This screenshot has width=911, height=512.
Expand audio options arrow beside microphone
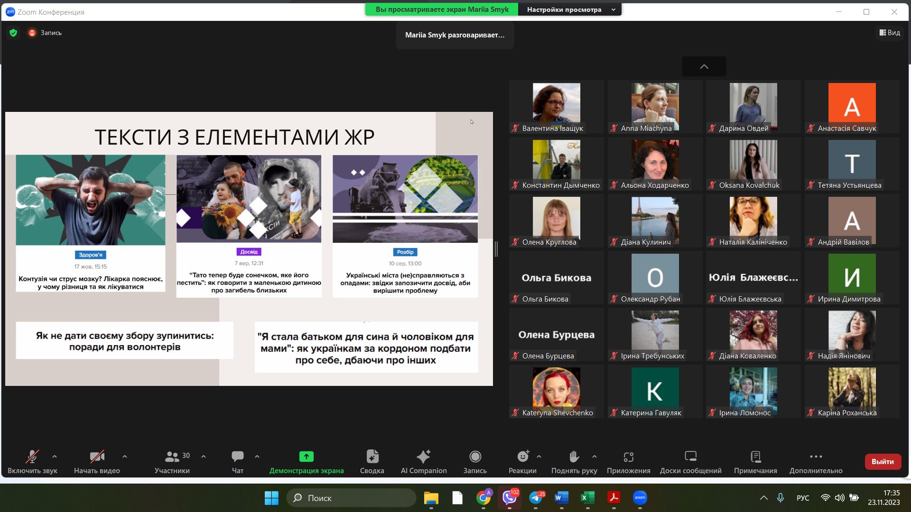tap(55, 457)
